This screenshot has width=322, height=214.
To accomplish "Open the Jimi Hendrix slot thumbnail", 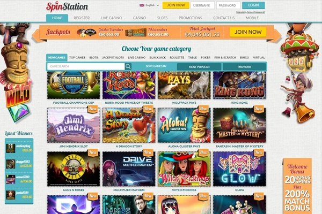I will pyautogui.click(x=74, y=125).
